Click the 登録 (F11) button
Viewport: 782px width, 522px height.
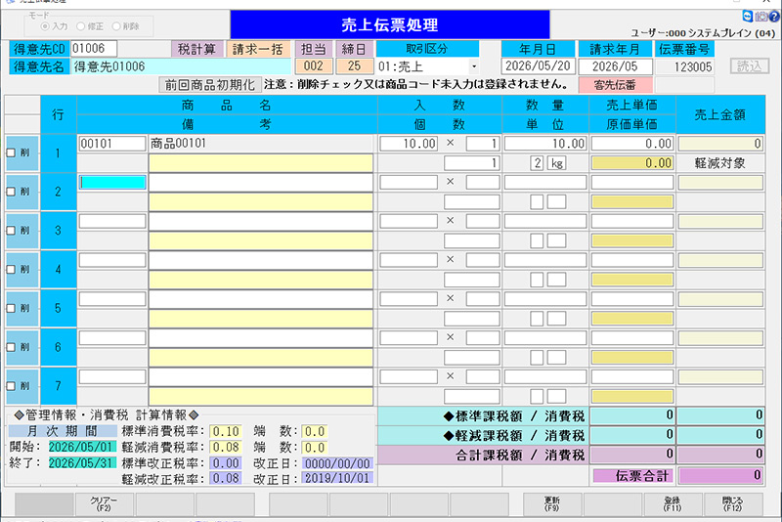673,504
